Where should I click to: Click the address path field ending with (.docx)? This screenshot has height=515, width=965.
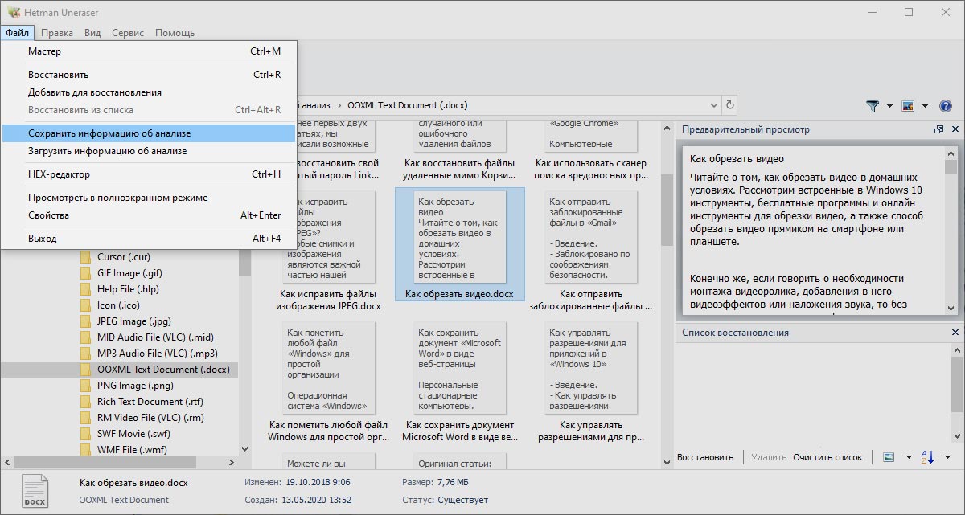click(503, 105)
